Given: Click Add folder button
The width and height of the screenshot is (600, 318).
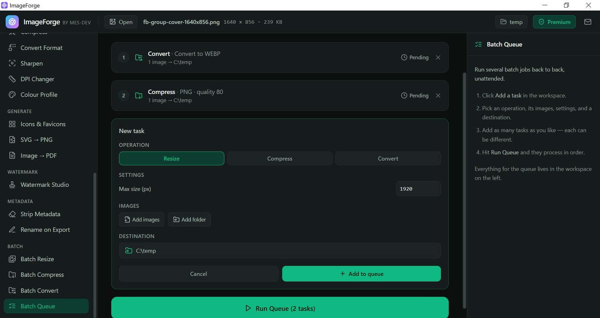Looking at the screenshot, I should pos(189,219).
